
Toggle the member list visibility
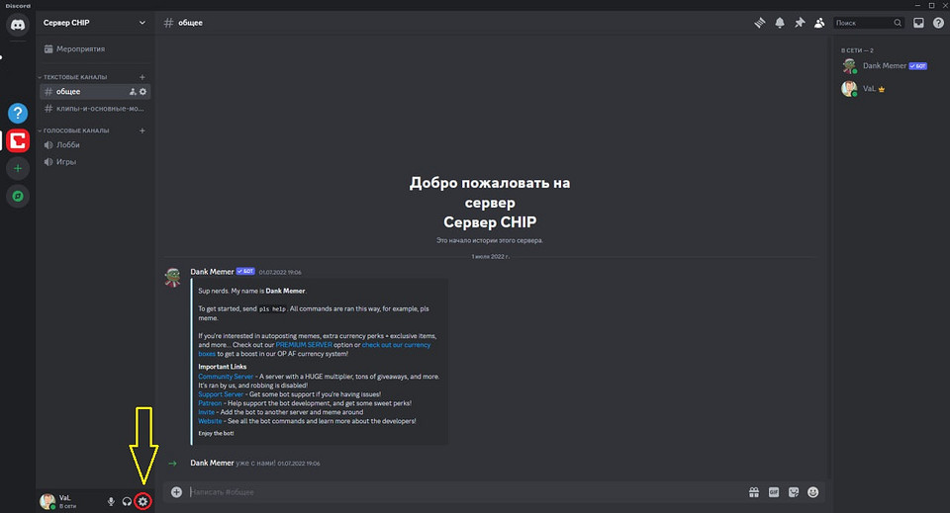[818, 22]
